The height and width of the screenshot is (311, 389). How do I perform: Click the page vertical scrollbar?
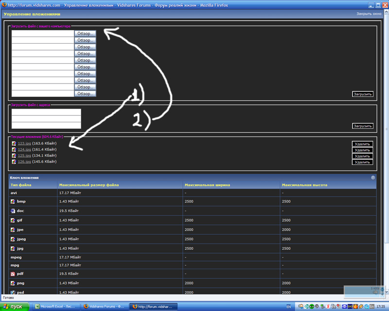click(x=386, y=152)
